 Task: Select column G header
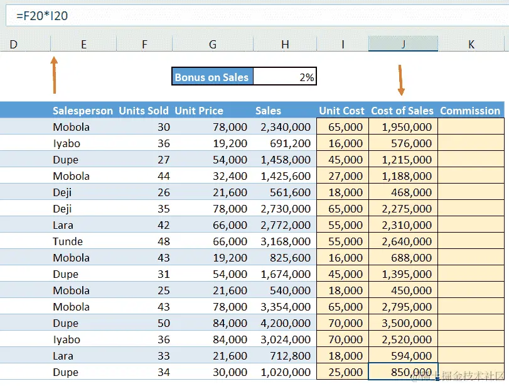pyautogui.click(x=213, y=44)
